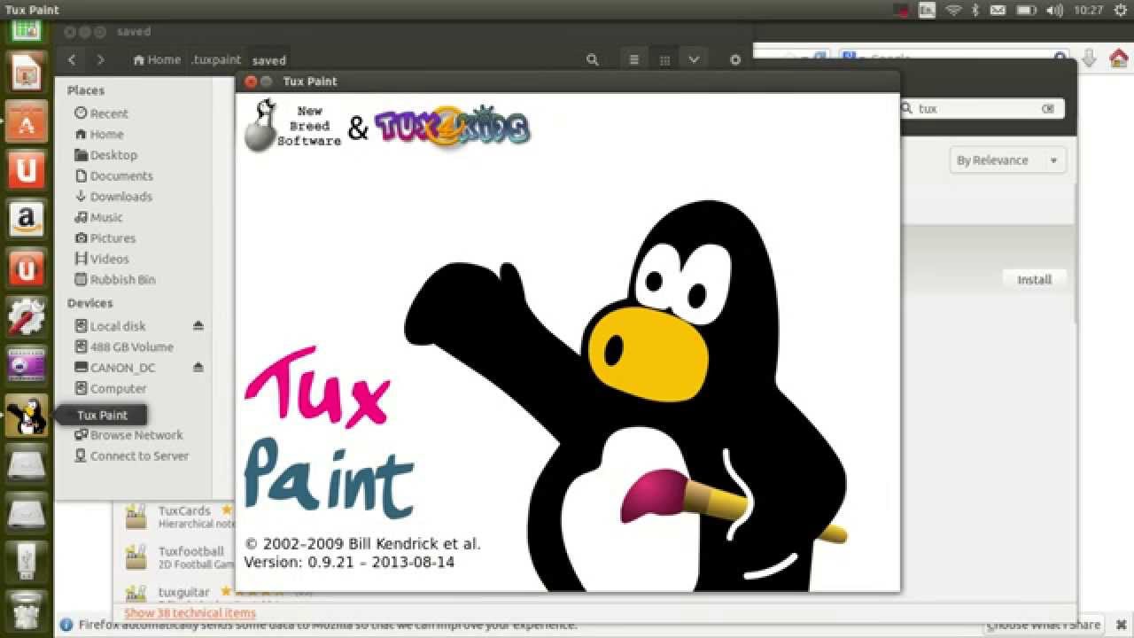The height and width of the screenshot is (638, 1134).
Task: Switch Files to list view
Action: [633, 59]
